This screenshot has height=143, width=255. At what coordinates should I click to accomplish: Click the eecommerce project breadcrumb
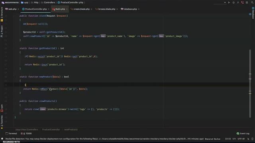click(10, 2)
